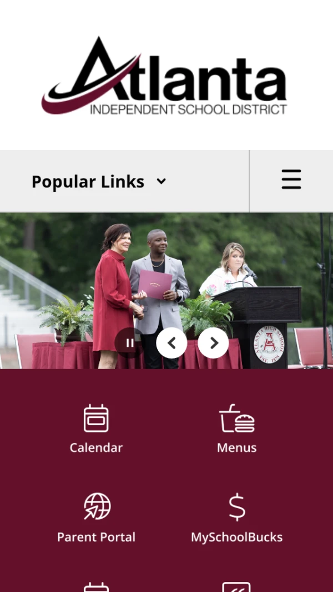Image resolution: width=333 pixels, height=592 pixels.
Task: Open the Parent Portal text link
Action: click(x=96, y=538)
